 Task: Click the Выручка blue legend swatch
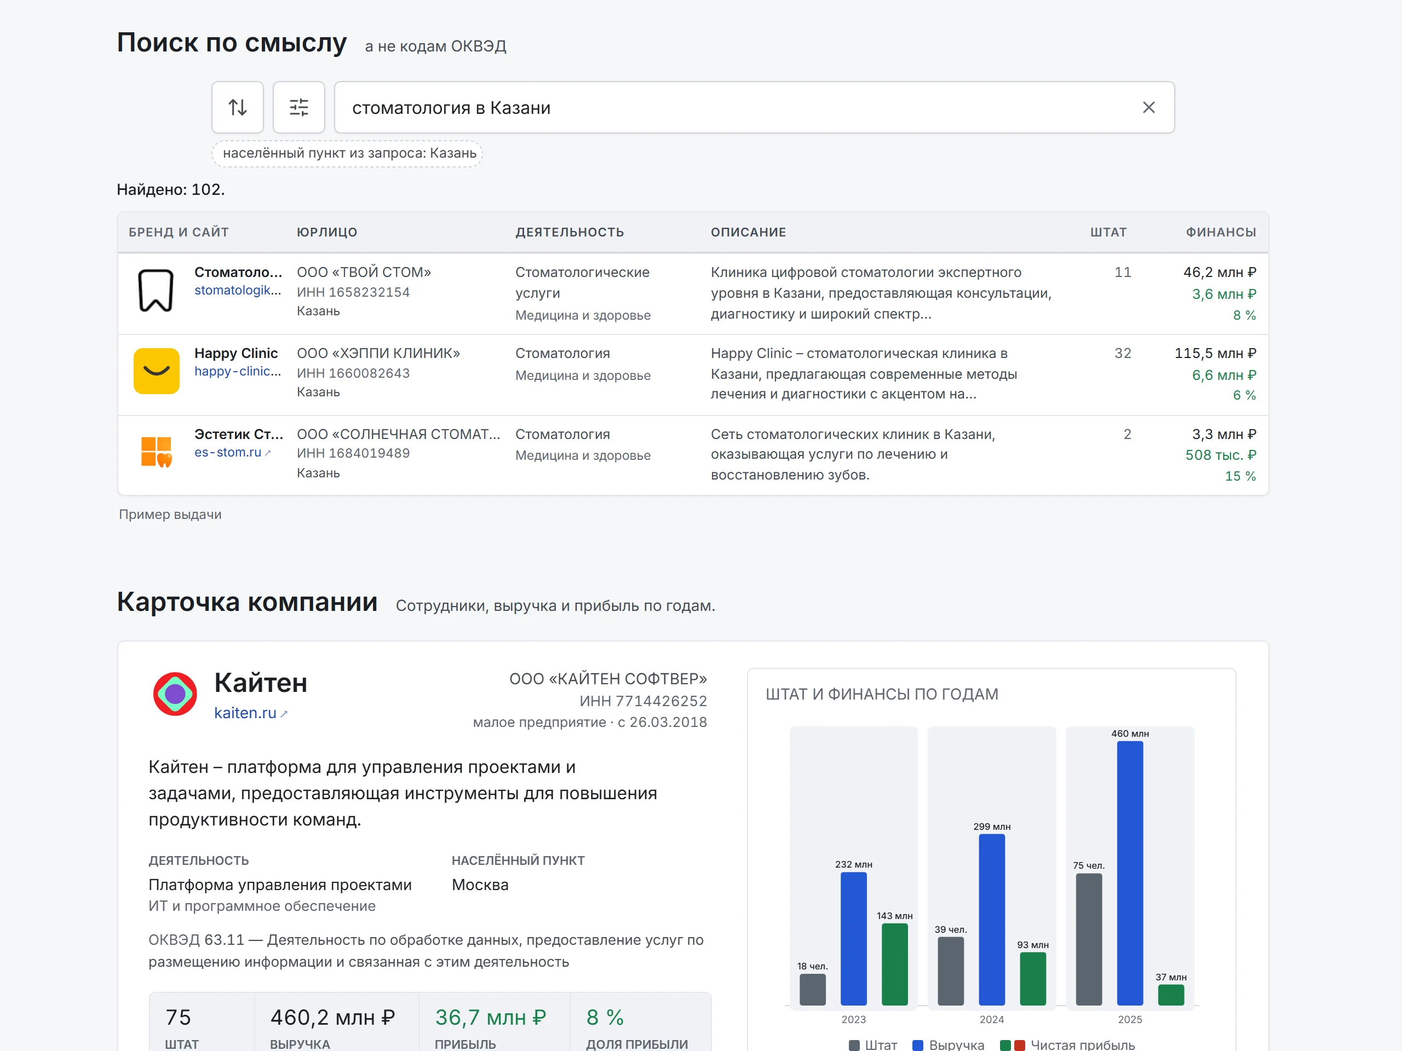click(918, 1046)
